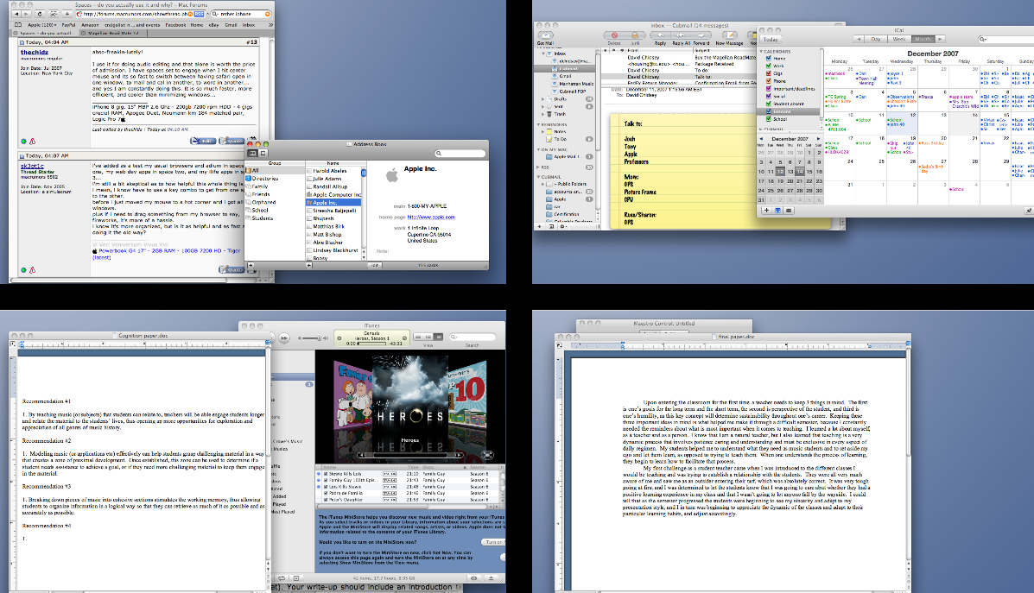Viewport: 1034px width, 593px height.
Task: Open thechidz user profile link
Action: pos(35,52)
